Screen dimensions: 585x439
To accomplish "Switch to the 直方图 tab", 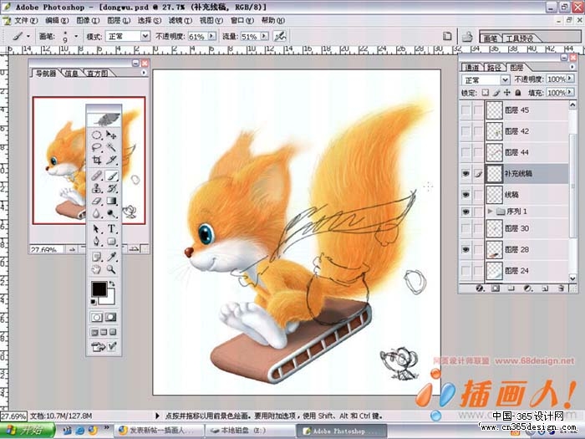I will (98, 74).
